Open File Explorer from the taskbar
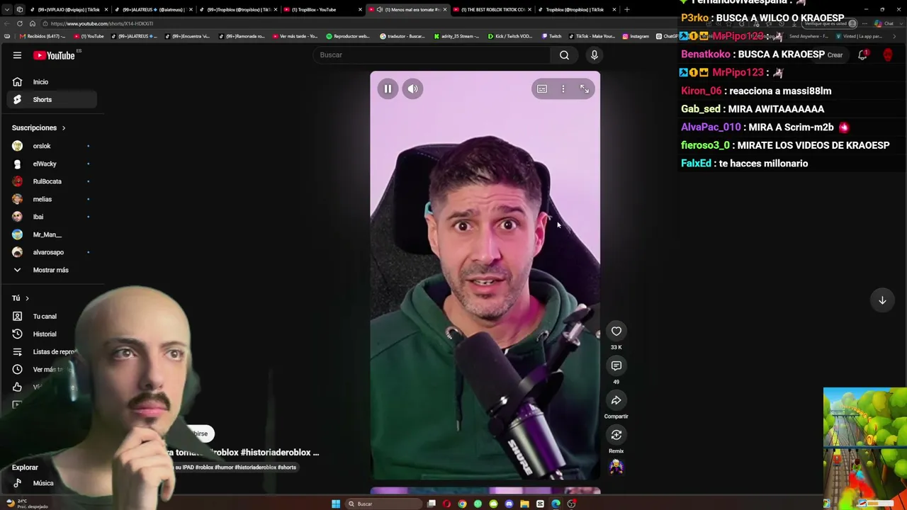This screenshot has width=907, height=510. (524, 504)
